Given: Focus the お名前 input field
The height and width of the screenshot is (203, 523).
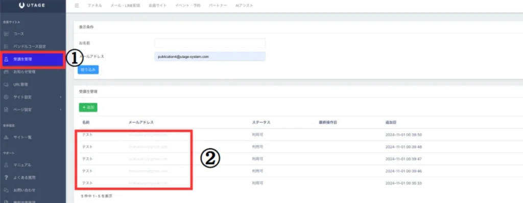Looking at the screenshot, I should click(x=210, y=43).
